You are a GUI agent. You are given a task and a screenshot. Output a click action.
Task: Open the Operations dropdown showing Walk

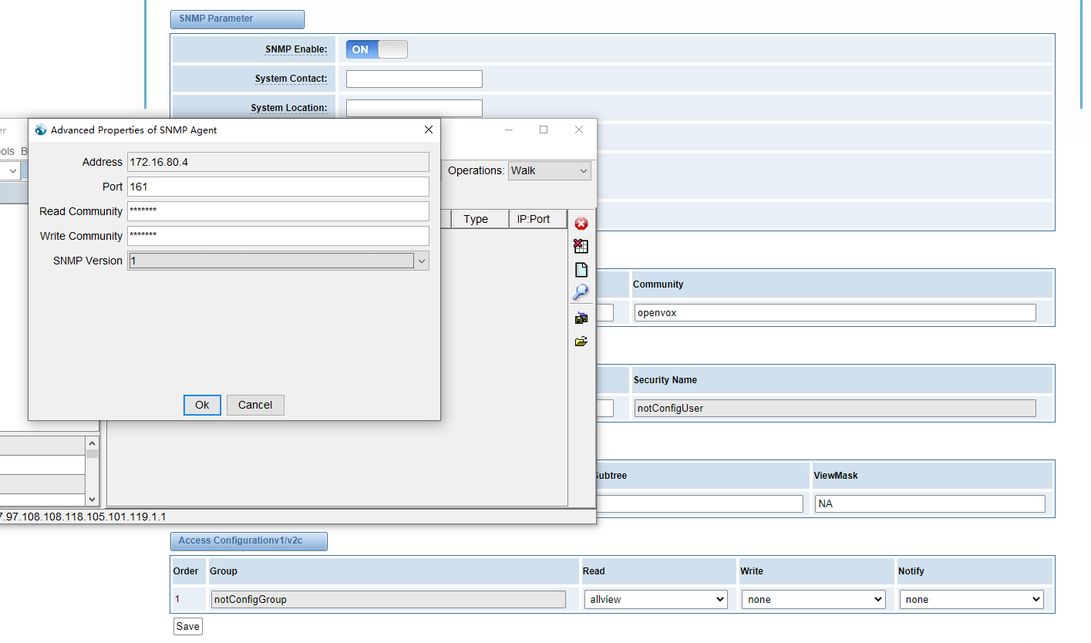pos(550,170)
